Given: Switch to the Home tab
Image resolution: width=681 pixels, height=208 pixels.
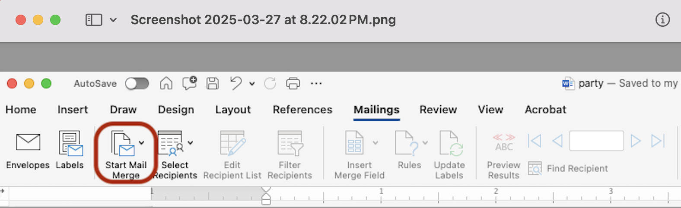Looking at the screenshot, I should coord(21,110).
